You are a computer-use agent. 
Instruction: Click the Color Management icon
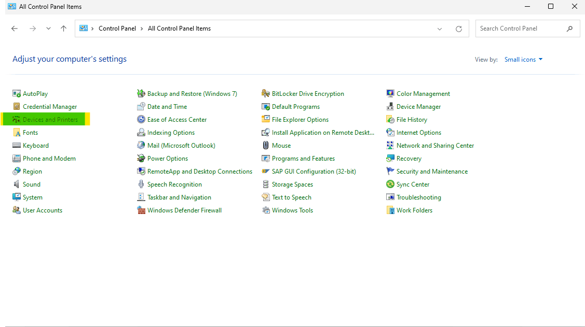390,94
